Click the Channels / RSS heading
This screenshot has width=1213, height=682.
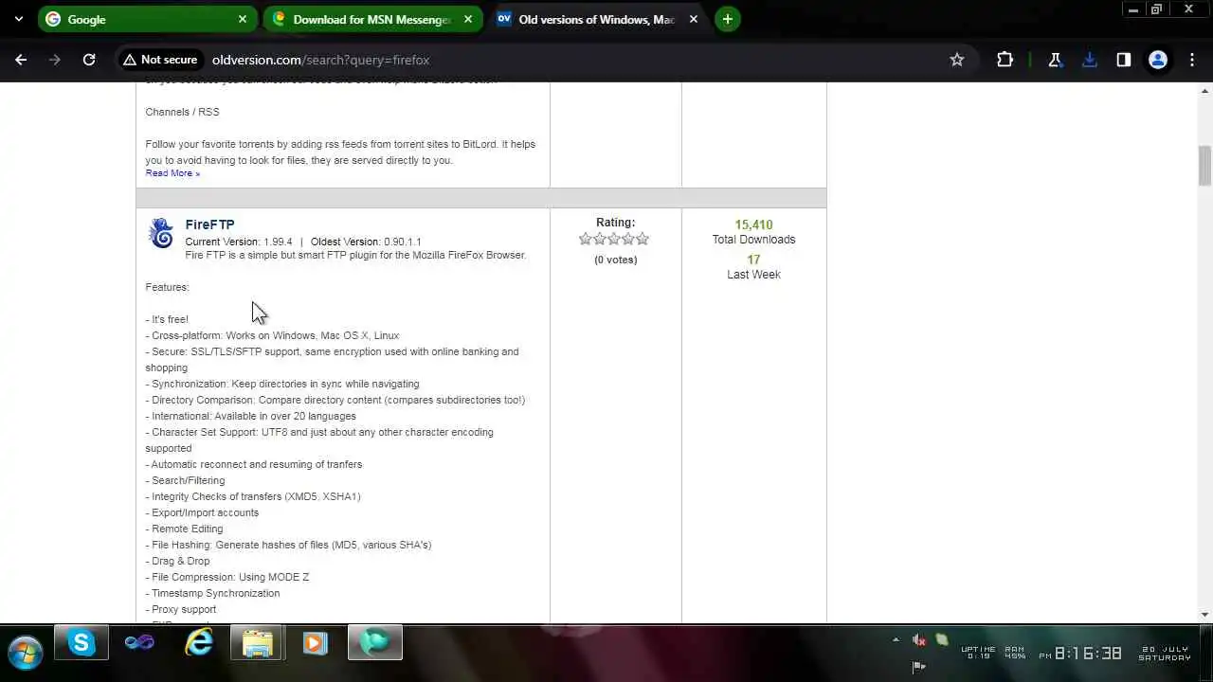point(182,112)
